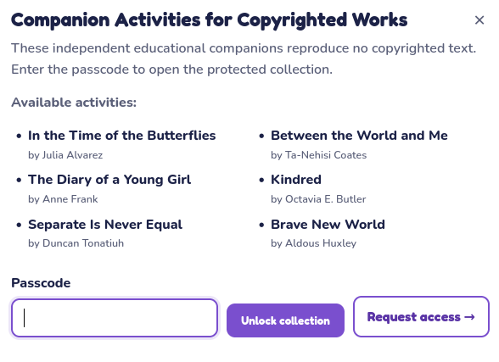Click the Passcode field label
This screenshot has width=499, height=362.
tap(41, 283)
